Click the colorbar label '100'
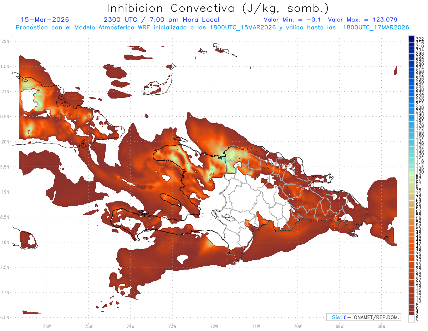This screenshot has height=331, width=428. (419, 172)
